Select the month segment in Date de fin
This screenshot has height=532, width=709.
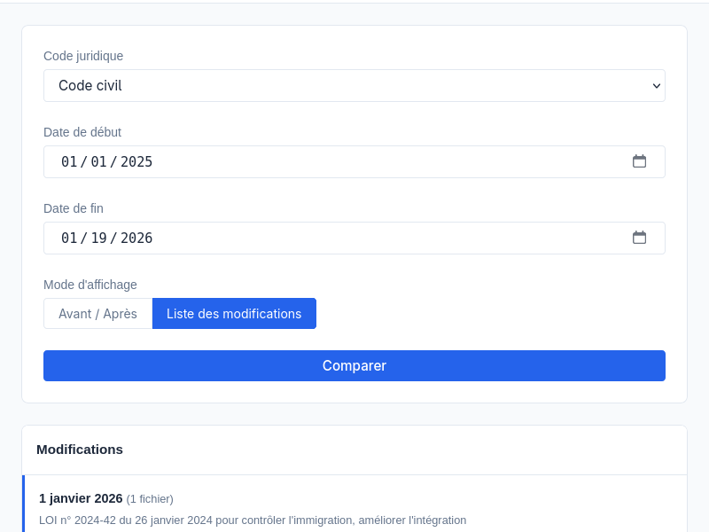[69, 238]
